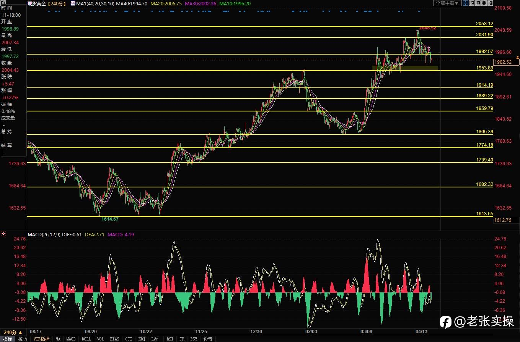Screen dimensions: 520x342
Task: Click the play-forward chart icon
Action: click(478, 3)
